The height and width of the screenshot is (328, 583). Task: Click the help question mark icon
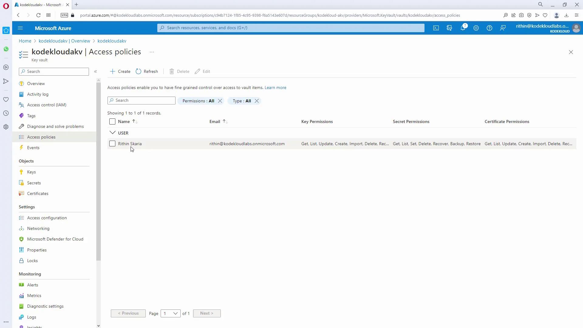(489, 28)
